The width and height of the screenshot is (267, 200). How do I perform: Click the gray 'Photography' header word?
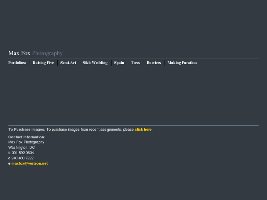[x=47, y=53]
